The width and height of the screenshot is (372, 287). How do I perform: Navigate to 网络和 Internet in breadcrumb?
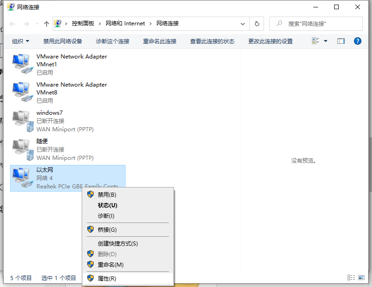125,23
